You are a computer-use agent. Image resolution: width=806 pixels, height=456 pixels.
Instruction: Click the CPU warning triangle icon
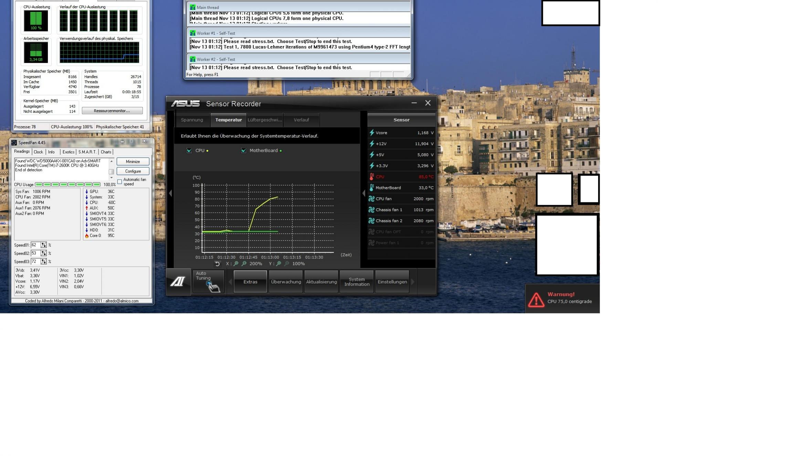click(536, 299)
